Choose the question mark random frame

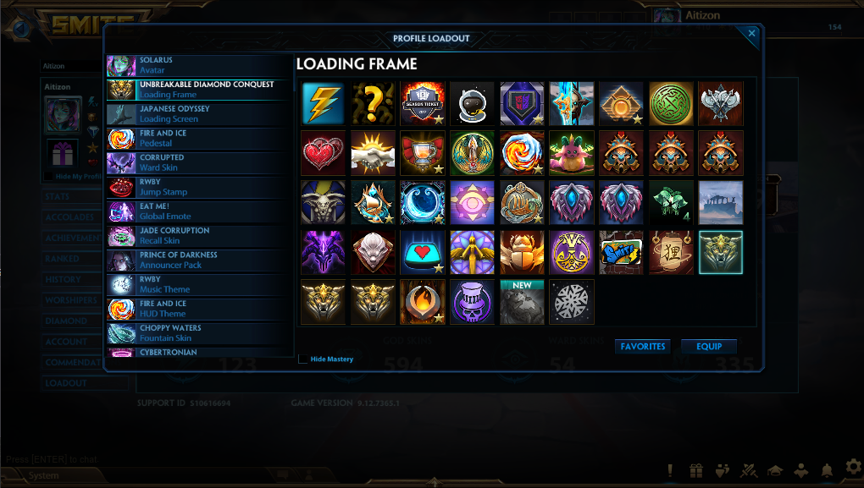pos(373,103)
